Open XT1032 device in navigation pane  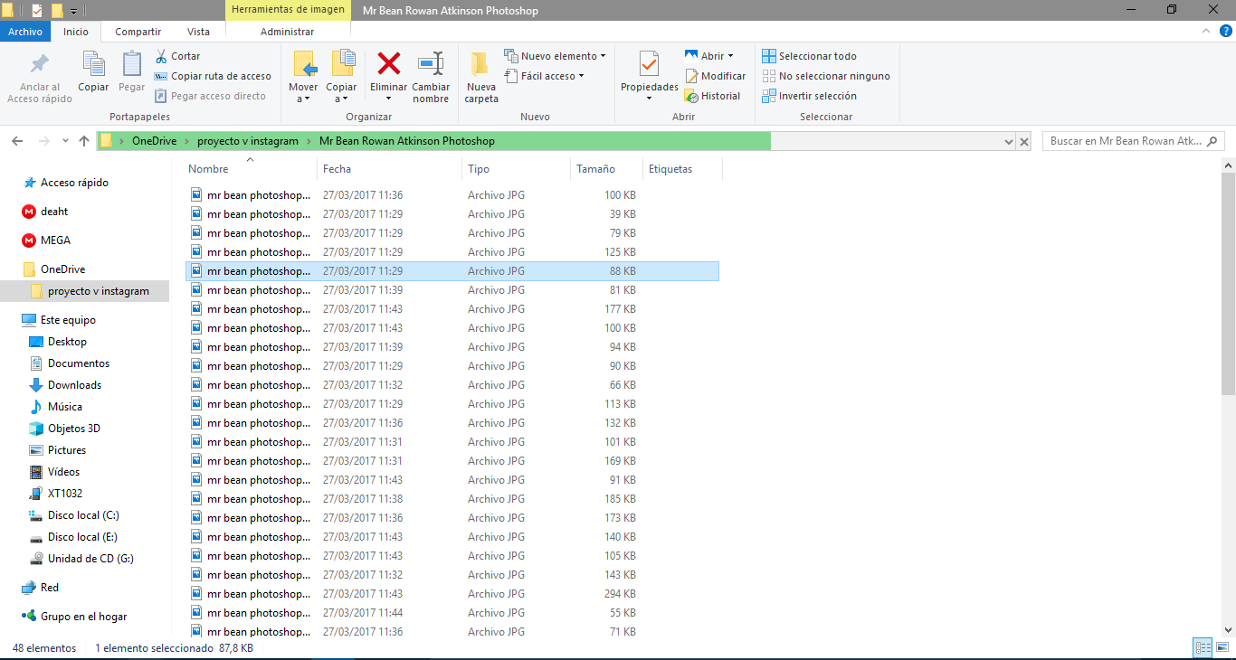(x=65, y=494)
